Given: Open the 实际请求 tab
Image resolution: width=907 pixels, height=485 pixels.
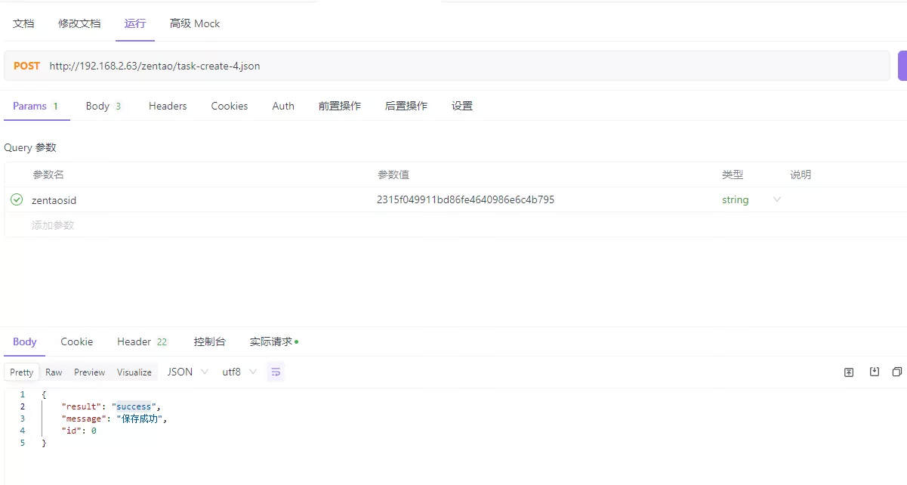Looking at the screenshot, I should pyautogui.click(x=273, y=341).
